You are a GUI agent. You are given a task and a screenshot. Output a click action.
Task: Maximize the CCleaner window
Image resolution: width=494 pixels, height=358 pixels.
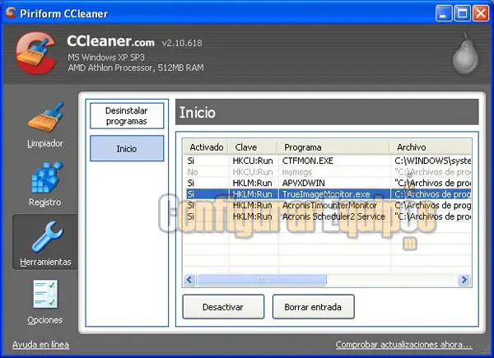[462, 13]
